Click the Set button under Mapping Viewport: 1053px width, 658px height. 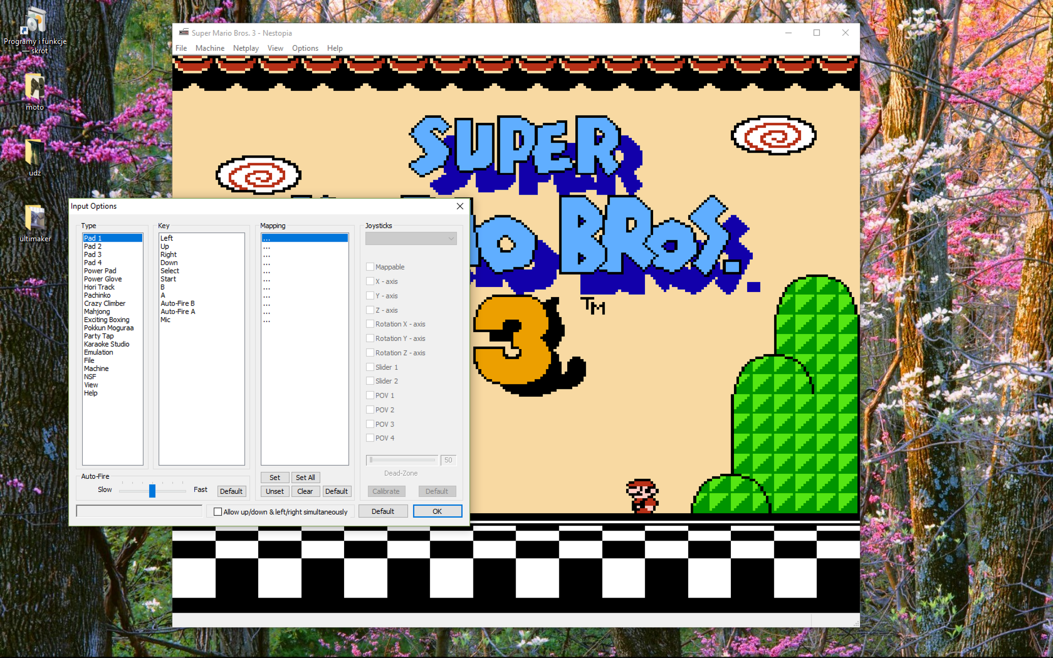275,478
